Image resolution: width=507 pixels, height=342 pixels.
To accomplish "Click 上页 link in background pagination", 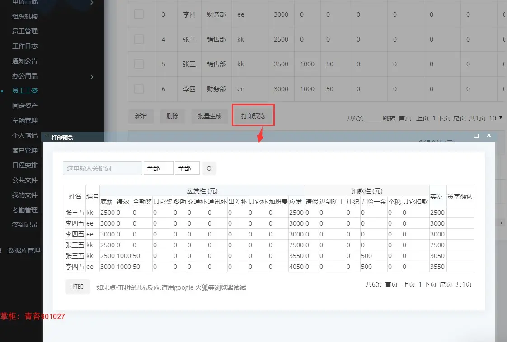I will tap(422, 118).
